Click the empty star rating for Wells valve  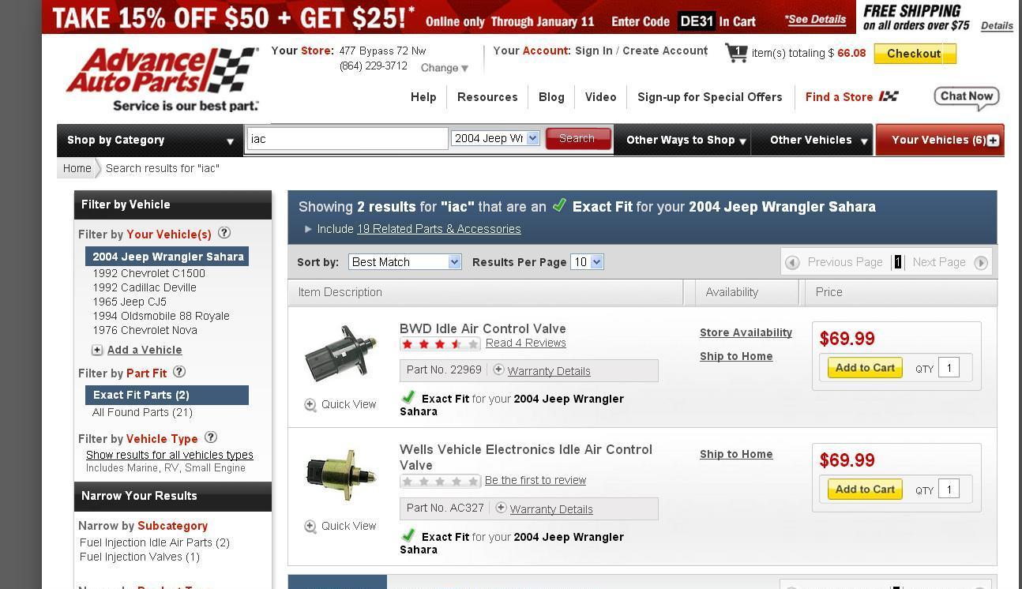(x=440, y=481)
